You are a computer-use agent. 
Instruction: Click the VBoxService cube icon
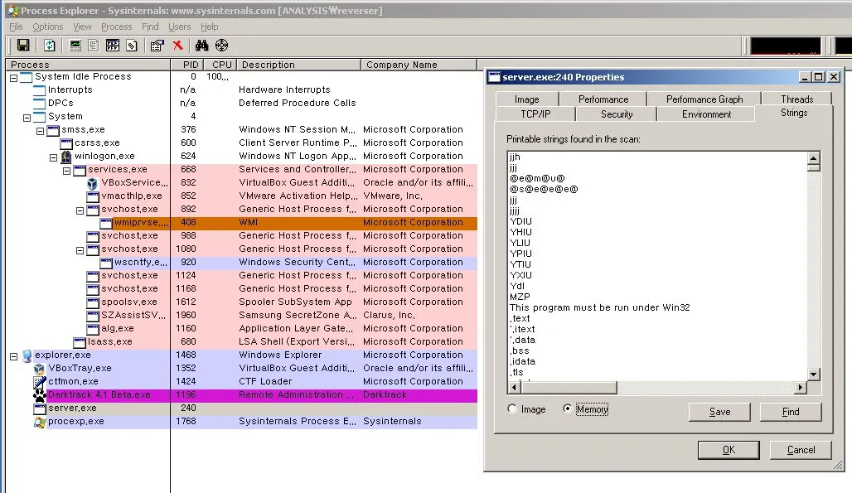coord(92,183)
